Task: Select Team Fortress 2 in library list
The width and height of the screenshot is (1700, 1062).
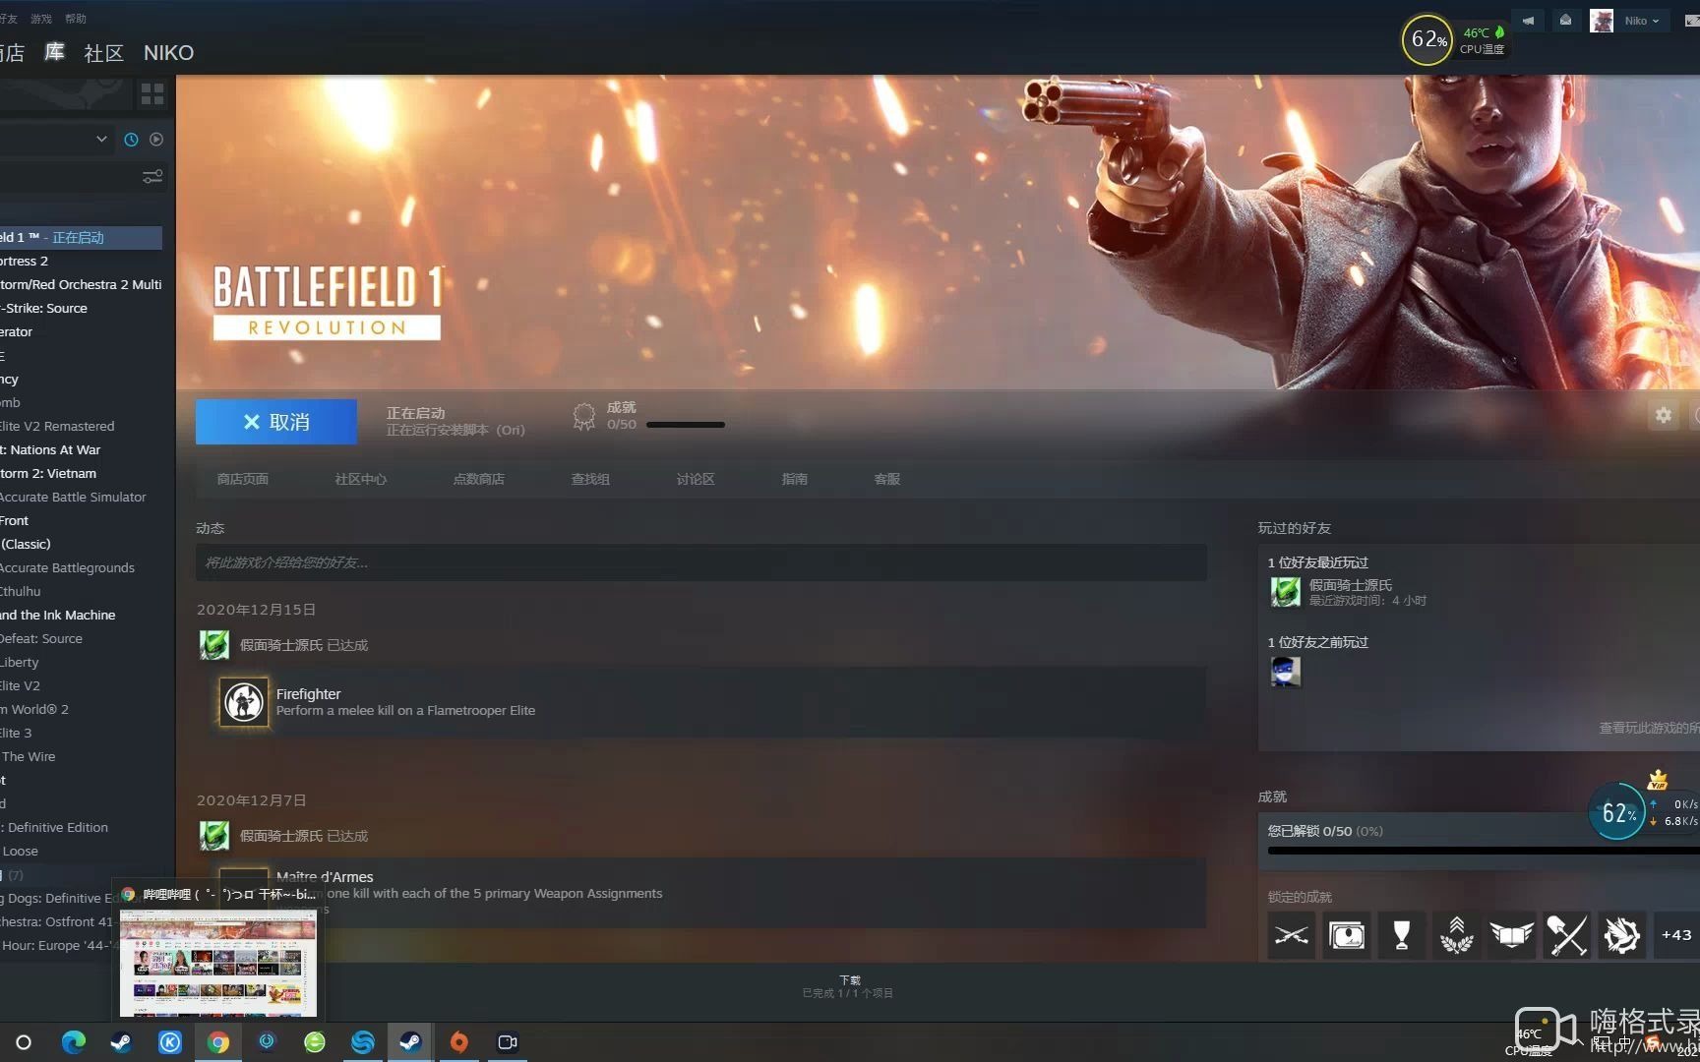Action: 81,262
